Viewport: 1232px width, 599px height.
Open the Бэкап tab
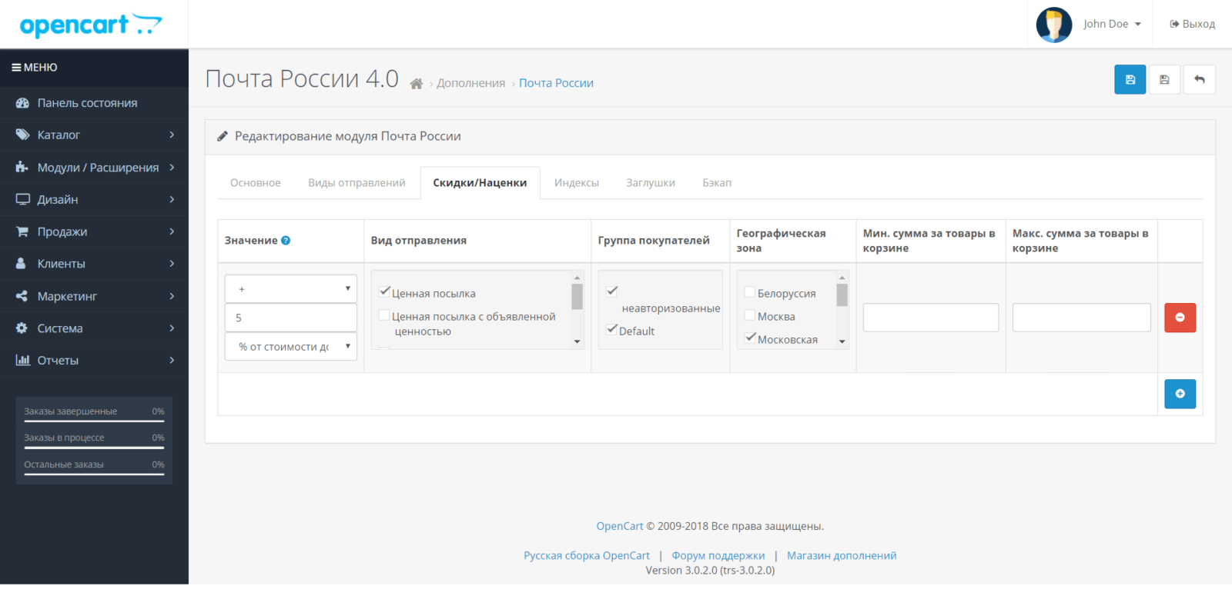pyautogui.click(x=717, y=183)
